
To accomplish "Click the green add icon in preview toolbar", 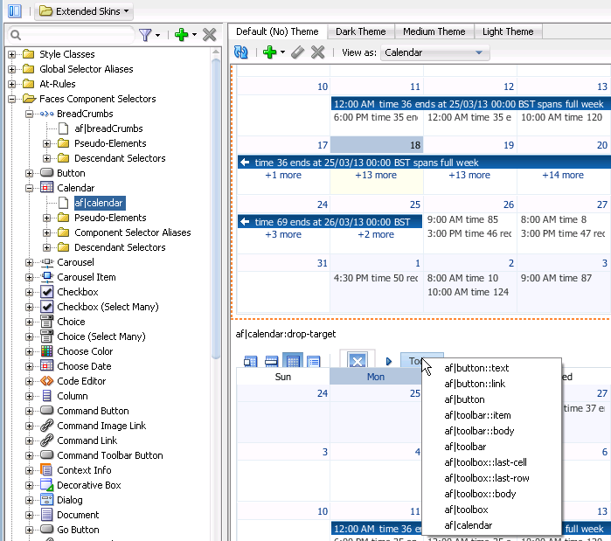I will 269,52.
